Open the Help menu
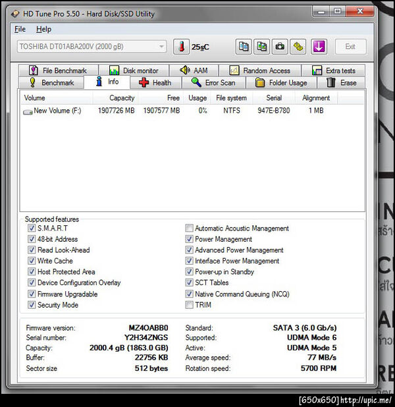Image resolution: width=395 pixels, height=407 pixels. (x=43, y=29)
